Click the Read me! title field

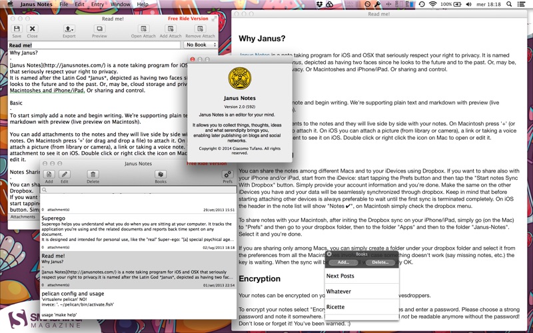[94, 45]
